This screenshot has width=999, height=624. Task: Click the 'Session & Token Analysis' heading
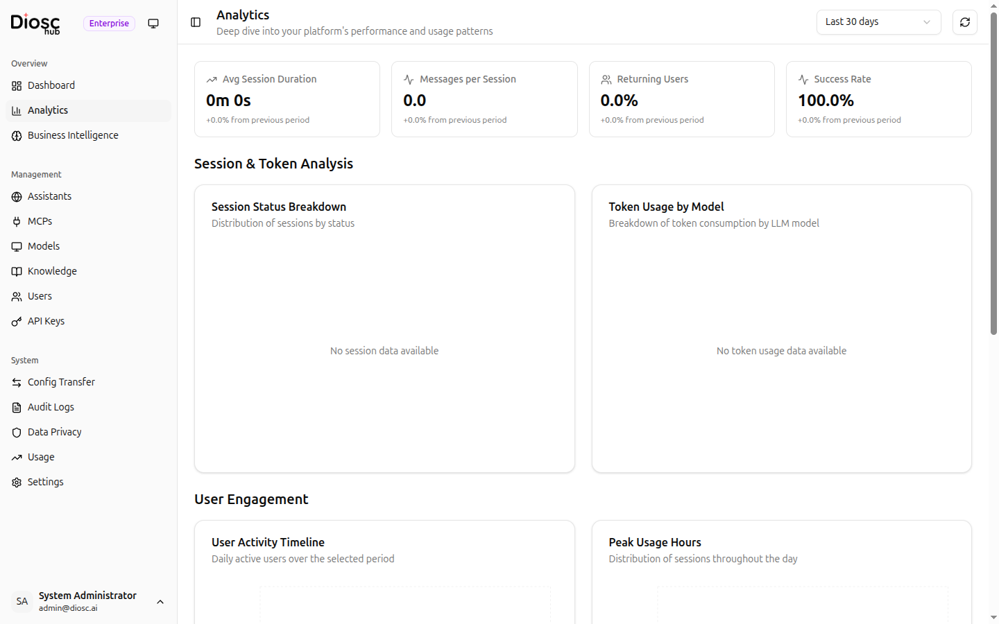click(273, 164)
